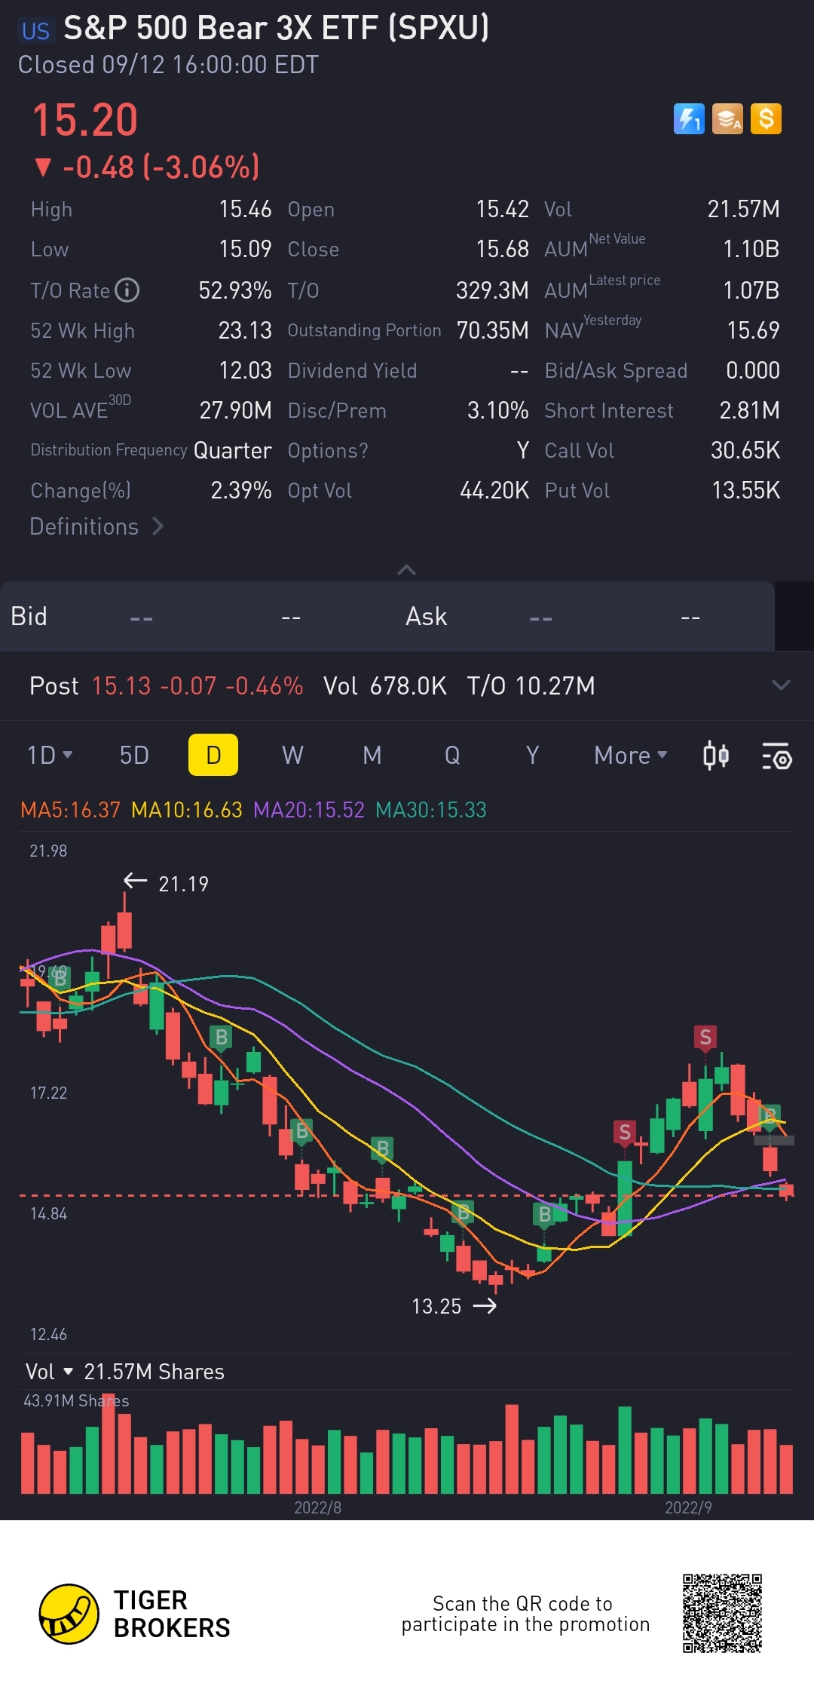The height and width of the screenshot is (1708, 814).
Task: Tap the Bid row label
Action: [29, 617]
